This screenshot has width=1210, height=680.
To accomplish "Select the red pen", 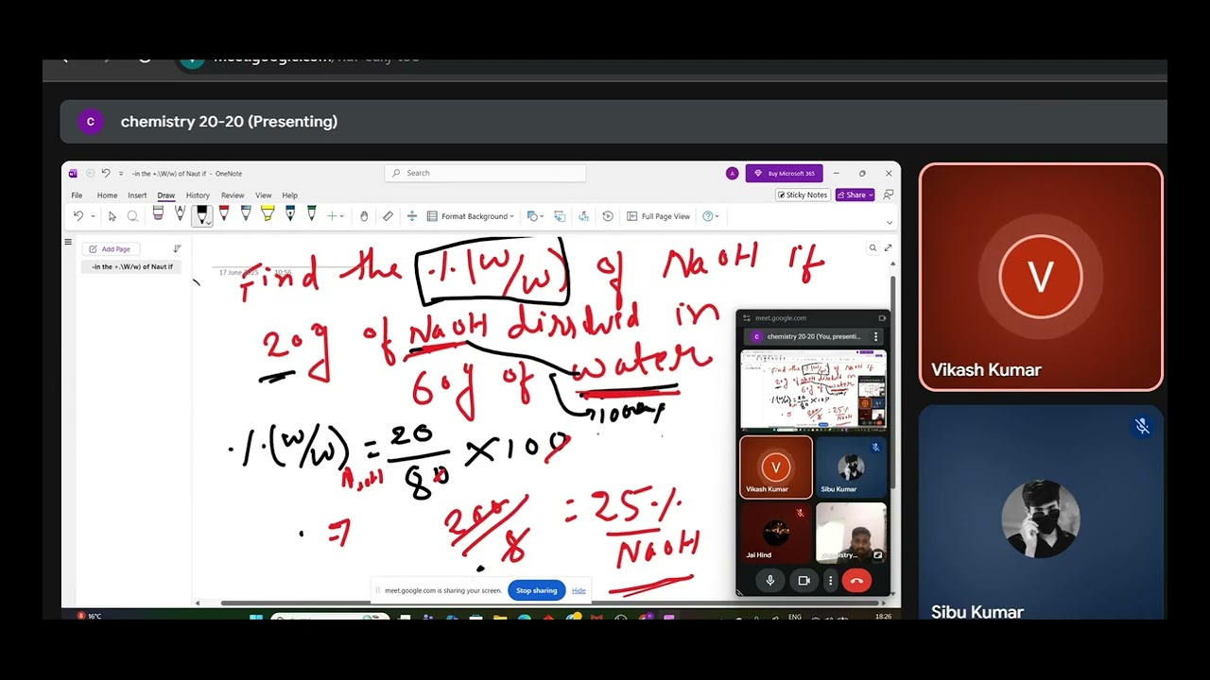I will 224,215.
